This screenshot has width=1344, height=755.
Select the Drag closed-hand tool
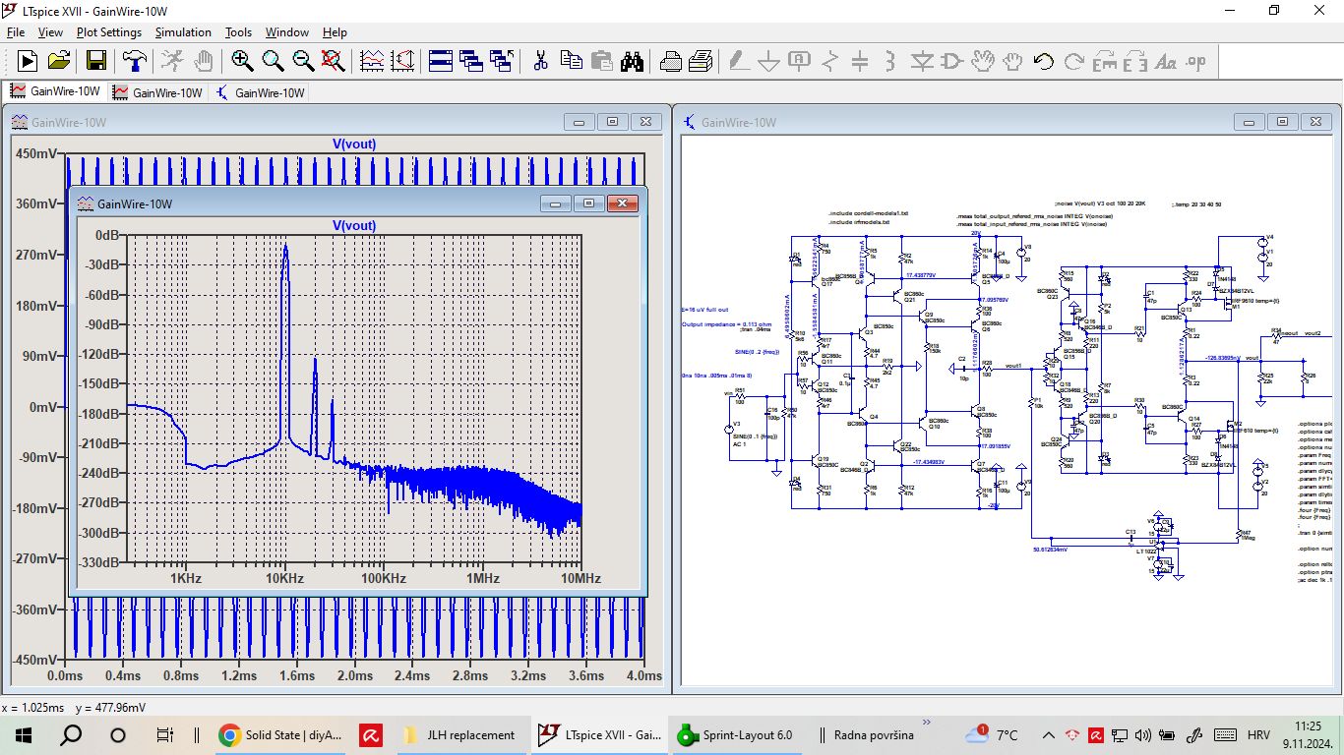click(x=1012, y=61)
